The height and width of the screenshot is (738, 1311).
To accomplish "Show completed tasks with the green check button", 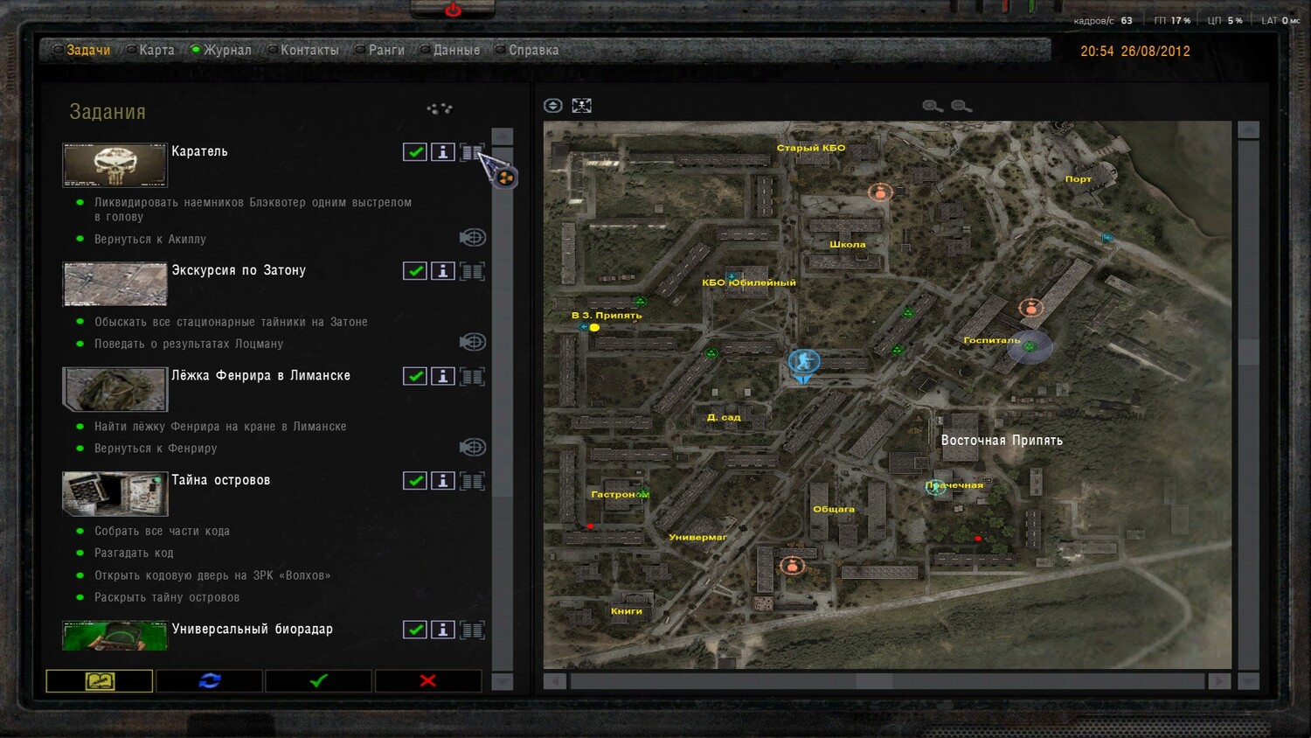I will point(319,680).
